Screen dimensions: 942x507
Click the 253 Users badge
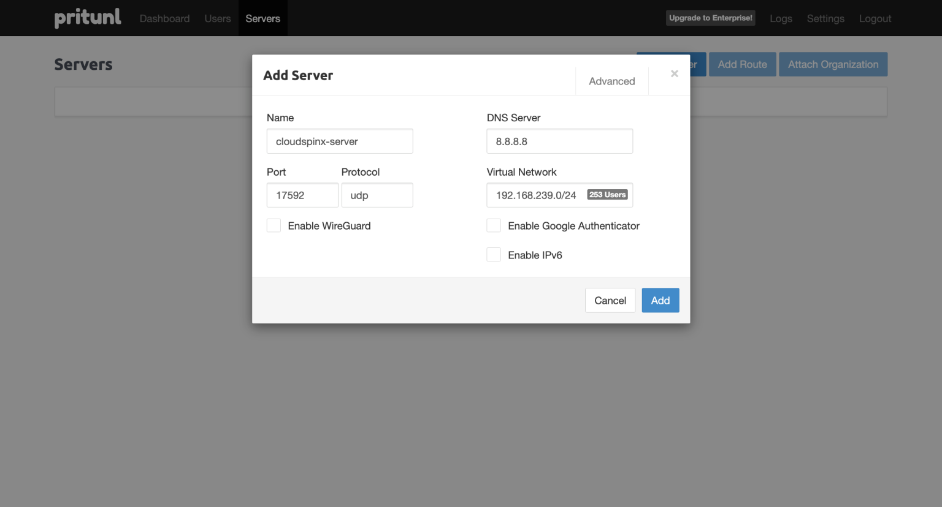607,194
